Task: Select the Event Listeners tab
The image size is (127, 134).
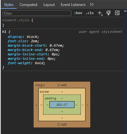Action: coord(73,5)
